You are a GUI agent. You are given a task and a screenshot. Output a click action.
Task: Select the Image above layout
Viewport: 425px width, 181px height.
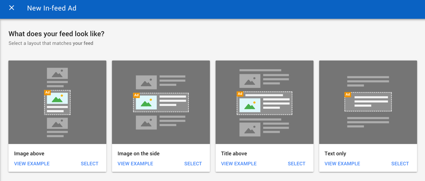89,164
